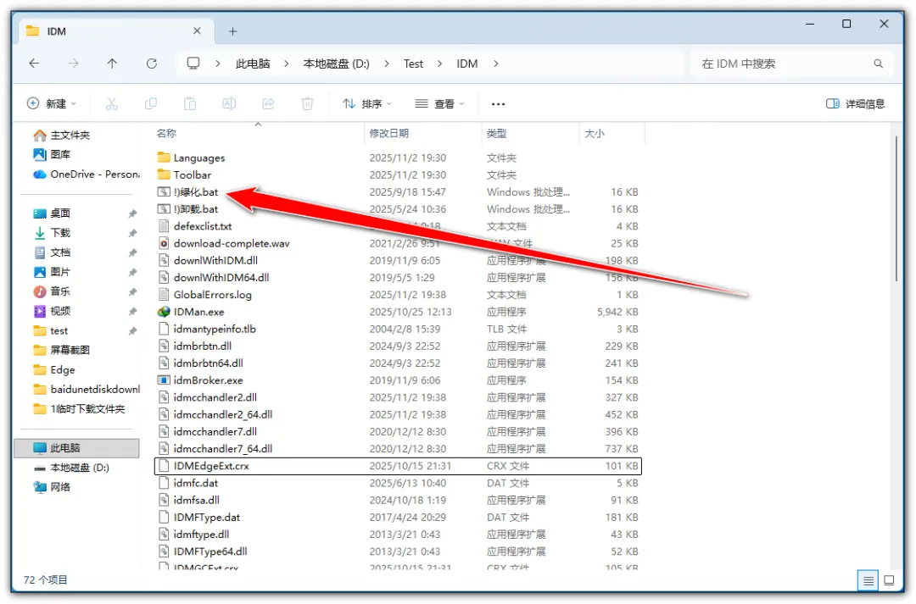Open the 排序 sort dropdown

click(367, 104)
